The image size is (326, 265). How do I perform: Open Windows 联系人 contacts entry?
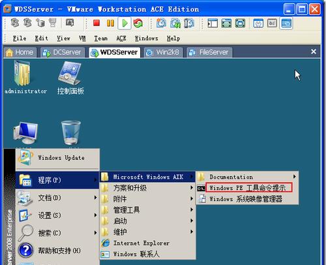tap(147, 254)
